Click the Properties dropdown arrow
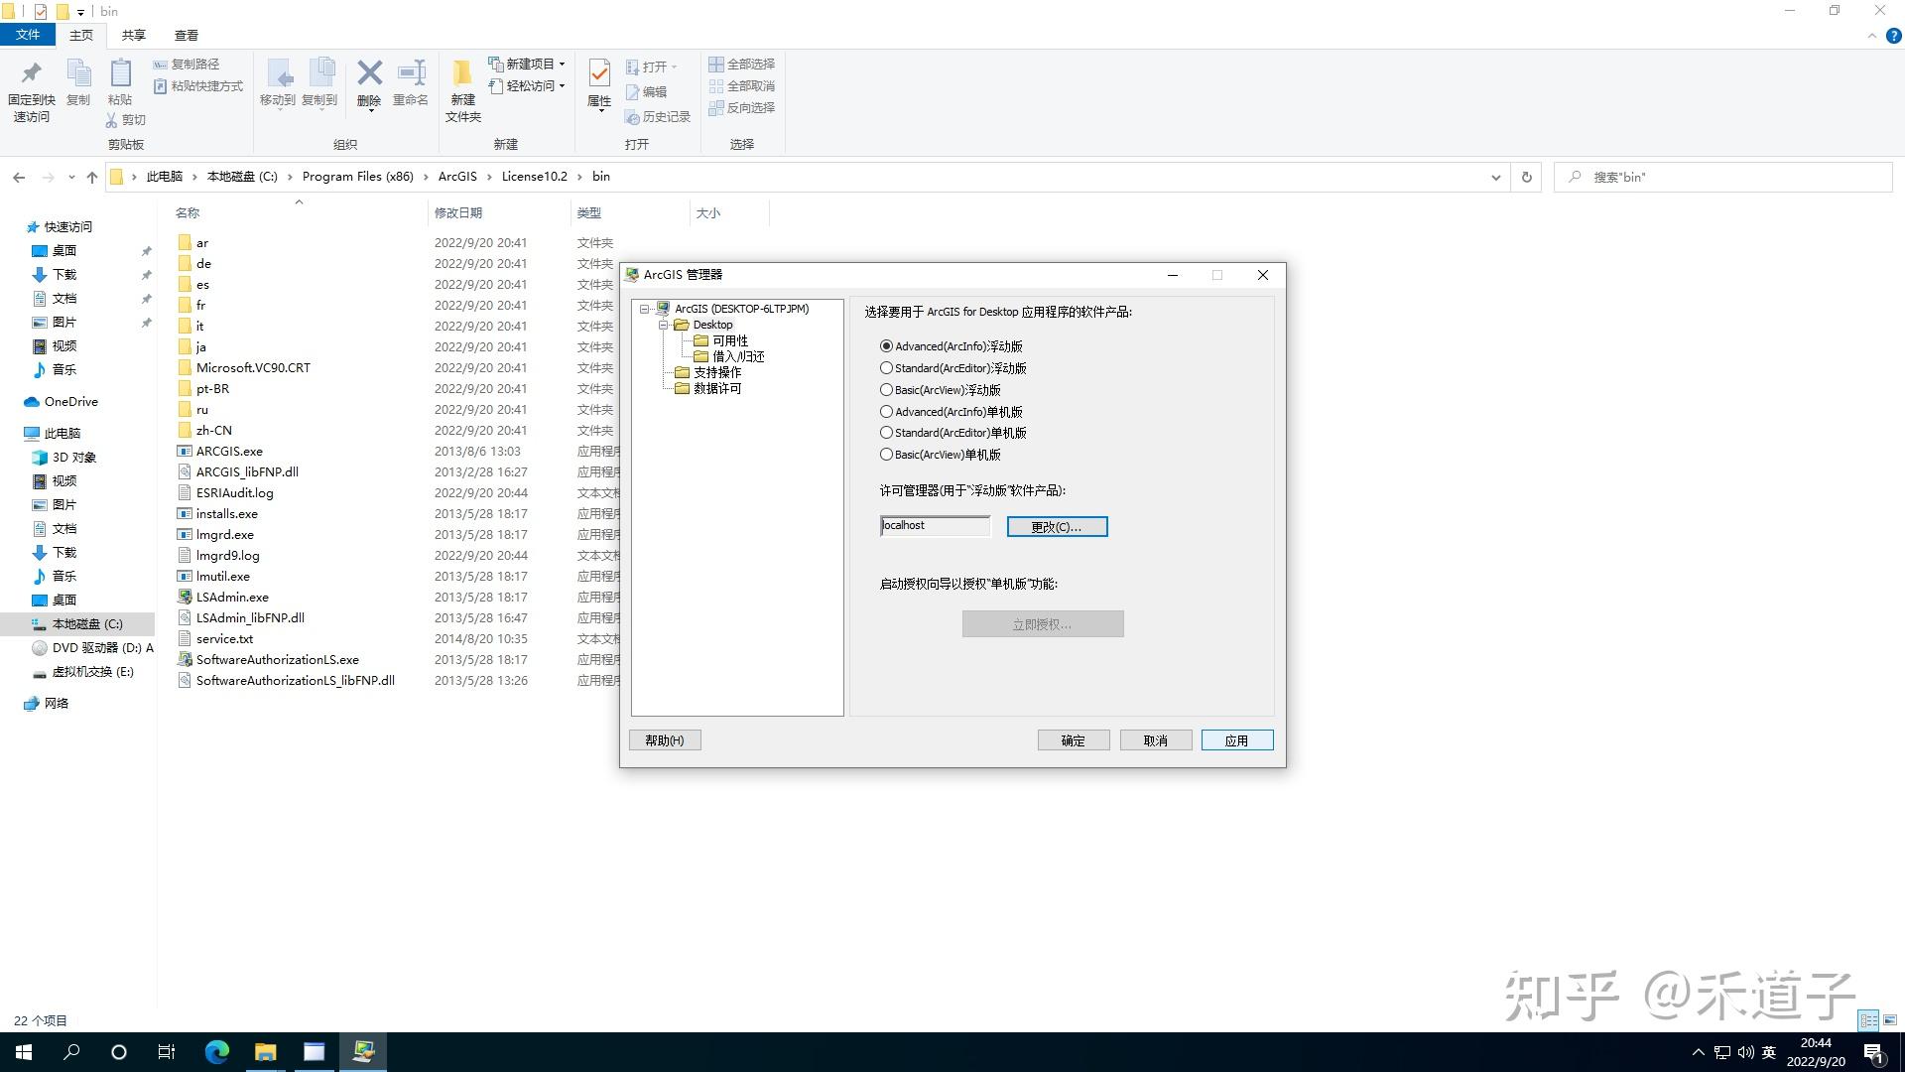 [x=599, y=110]
